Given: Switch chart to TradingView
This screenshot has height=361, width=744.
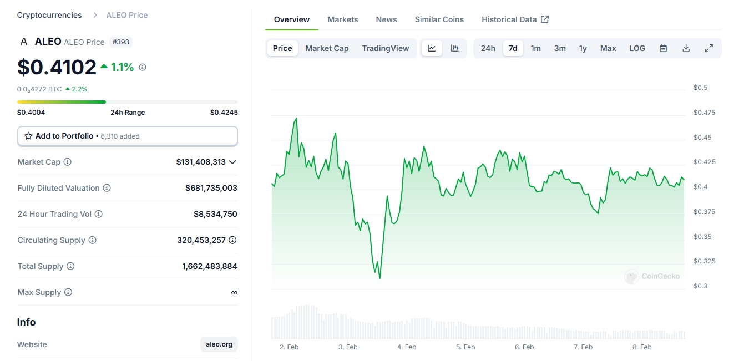Looking at the screenshot, I should click(x=386, y=48).
